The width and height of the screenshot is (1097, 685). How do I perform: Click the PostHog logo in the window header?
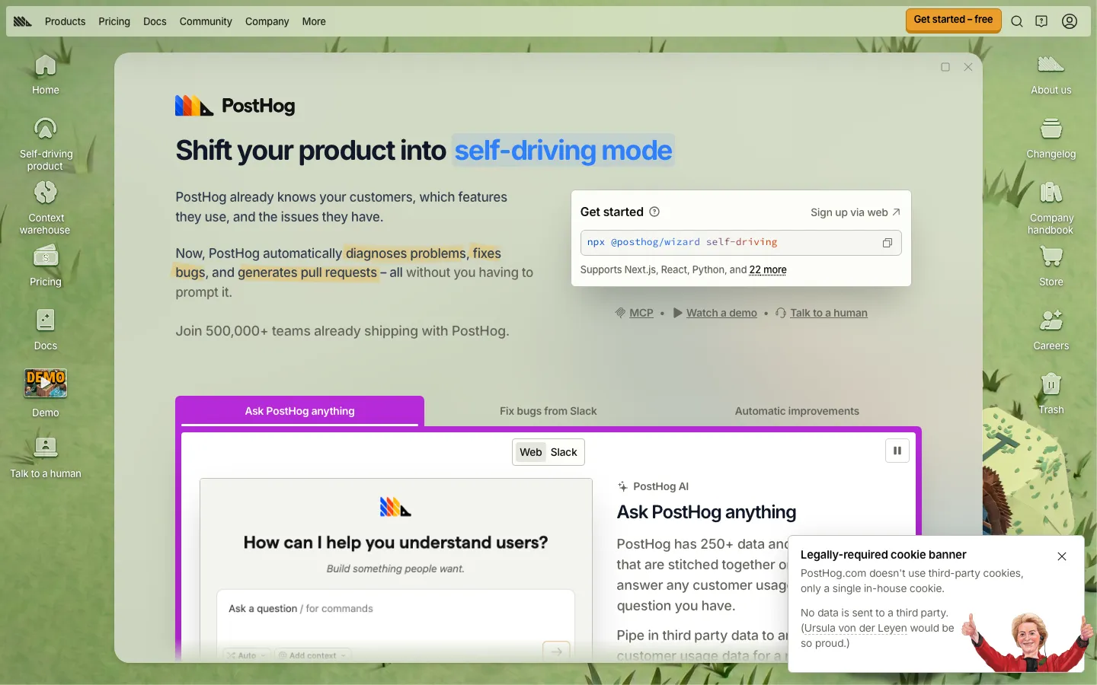click(235, 106)
